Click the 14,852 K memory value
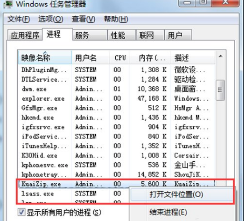 pyautogui.click(x=152, y=174)
